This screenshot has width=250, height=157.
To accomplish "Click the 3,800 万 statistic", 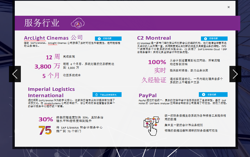I will coord(47,66).
